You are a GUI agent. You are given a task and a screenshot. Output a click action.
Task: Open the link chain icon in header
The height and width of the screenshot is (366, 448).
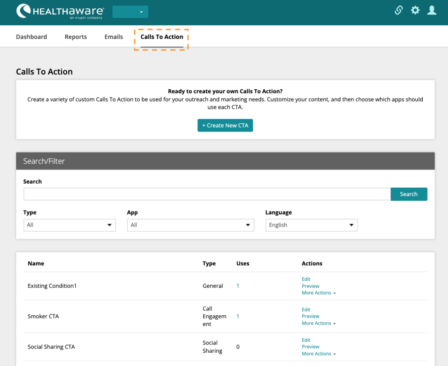click(399, 10)
